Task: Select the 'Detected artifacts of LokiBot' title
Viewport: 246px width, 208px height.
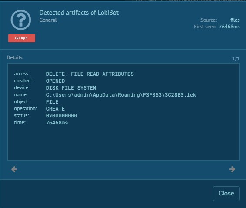Action: coord(79,13)
